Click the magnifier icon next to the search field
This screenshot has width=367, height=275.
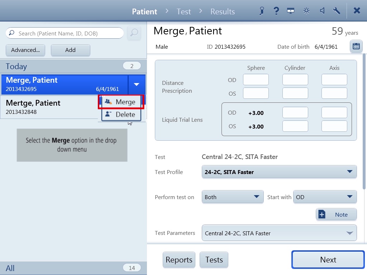click(134, 33)
